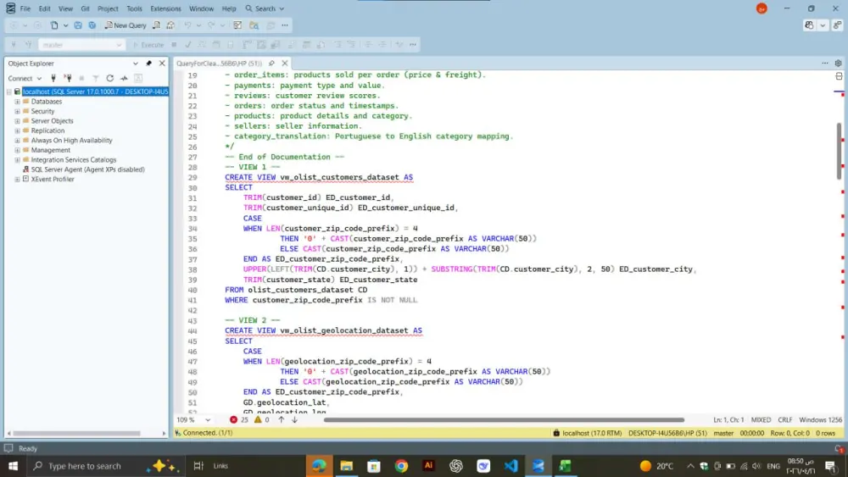Viewport: 848px width, 477px height.
Task: Open the Undo history dropdown arrow
Action: point(198,25)
